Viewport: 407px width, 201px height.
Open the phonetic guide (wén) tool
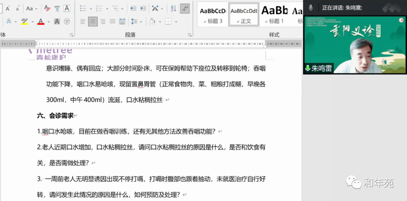pos(57,8)
